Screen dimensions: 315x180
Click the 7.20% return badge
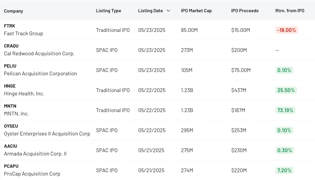click(284, 170)
